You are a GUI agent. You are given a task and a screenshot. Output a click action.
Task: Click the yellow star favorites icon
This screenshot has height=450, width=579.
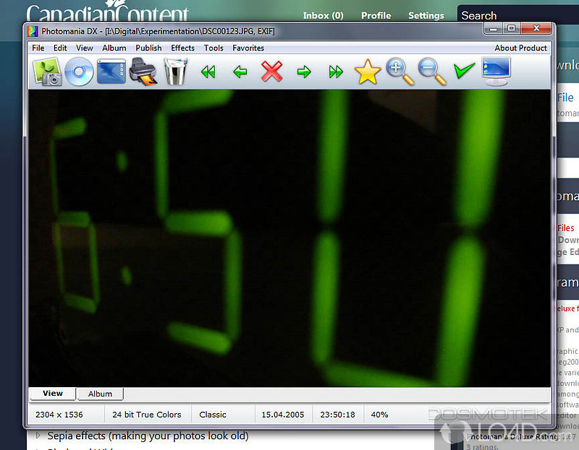click(x=368, y=72)
